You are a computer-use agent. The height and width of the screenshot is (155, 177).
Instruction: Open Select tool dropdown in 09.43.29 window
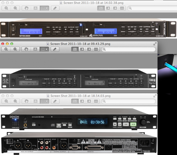(x=47, y=49)
